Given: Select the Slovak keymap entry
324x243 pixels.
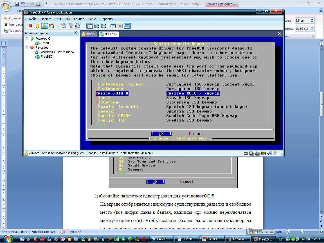Looking at the screenshot, I should (x=103, y=98).
